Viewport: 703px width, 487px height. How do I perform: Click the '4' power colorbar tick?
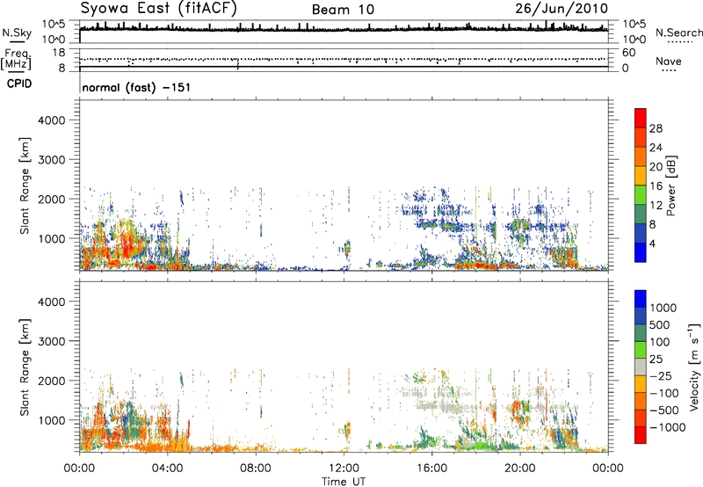click(x=652, y=243)
